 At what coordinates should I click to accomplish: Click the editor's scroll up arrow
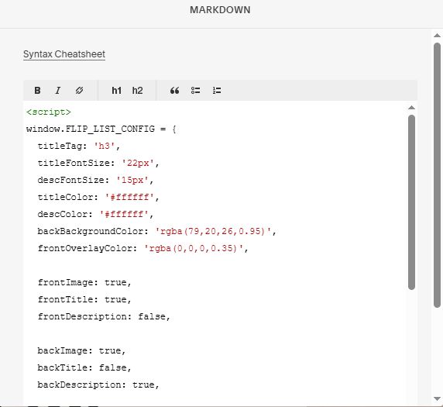pyautogui.click(x=411, y=108)
